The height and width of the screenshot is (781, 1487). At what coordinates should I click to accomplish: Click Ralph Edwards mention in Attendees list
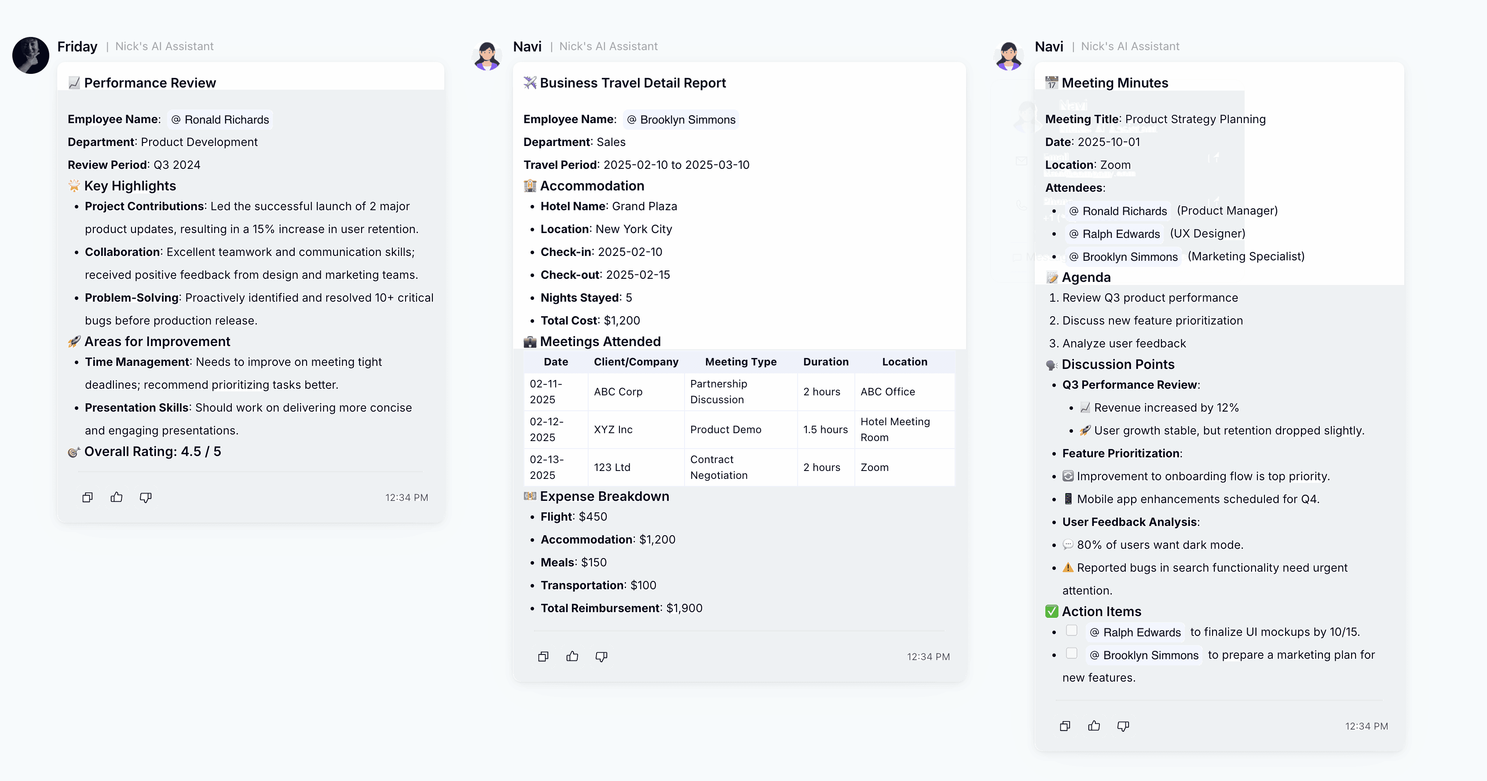[x=1114, y=234]
